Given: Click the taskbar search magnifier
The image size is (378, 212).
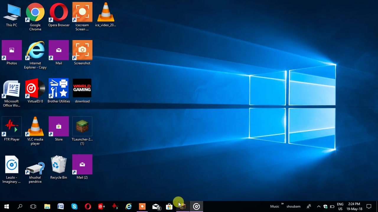Looking at the screenshot, I should coord(20,206).
